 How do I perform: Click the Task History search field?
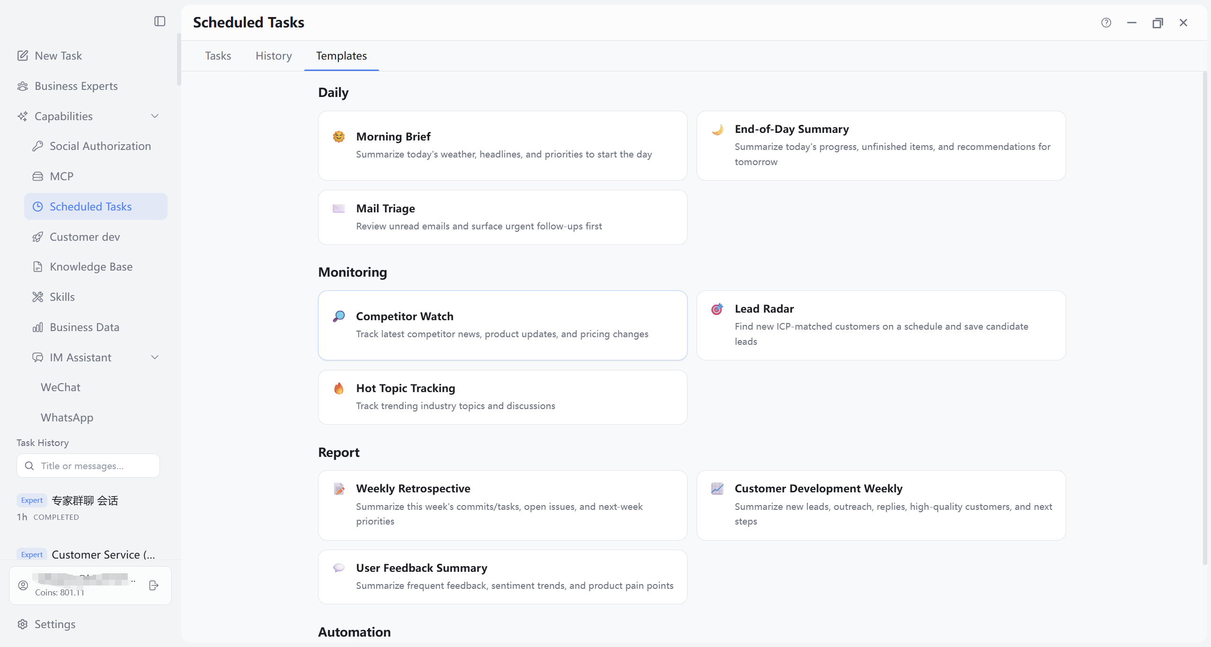click(x=88, y=466)
